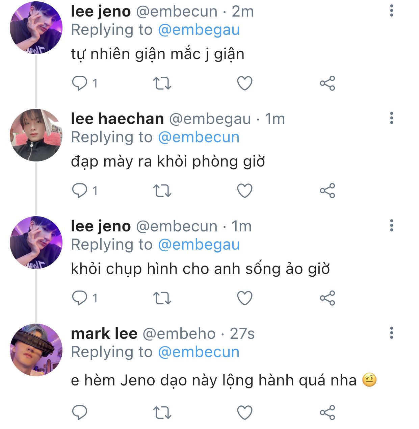This screenshot has width=419, height=429.
Task: Open more options on mark lee's tweet
Action: point(392,333)
